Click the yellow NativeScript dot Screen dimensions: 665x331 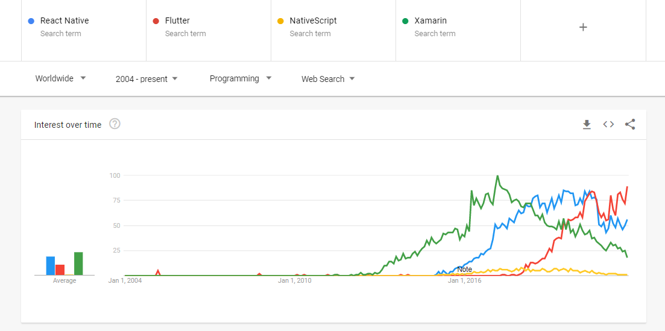point(280,21)
